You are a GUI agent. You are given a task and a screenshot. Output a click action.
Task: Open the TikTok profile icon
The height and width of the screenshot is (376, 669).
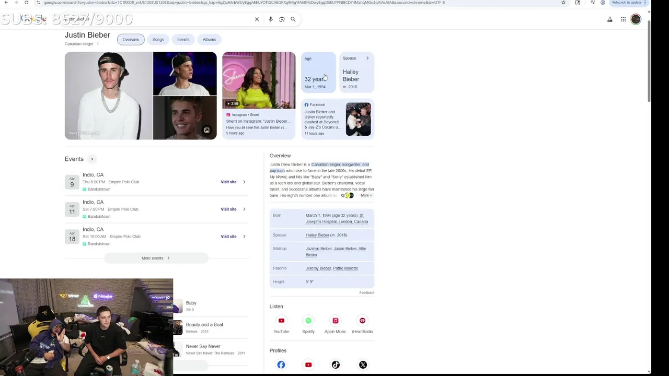tap(336, 365)
